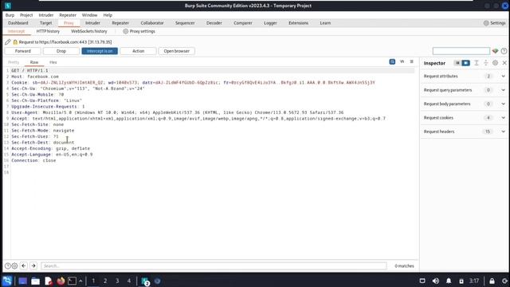Open the Repeater tool tab

[120, 23]
